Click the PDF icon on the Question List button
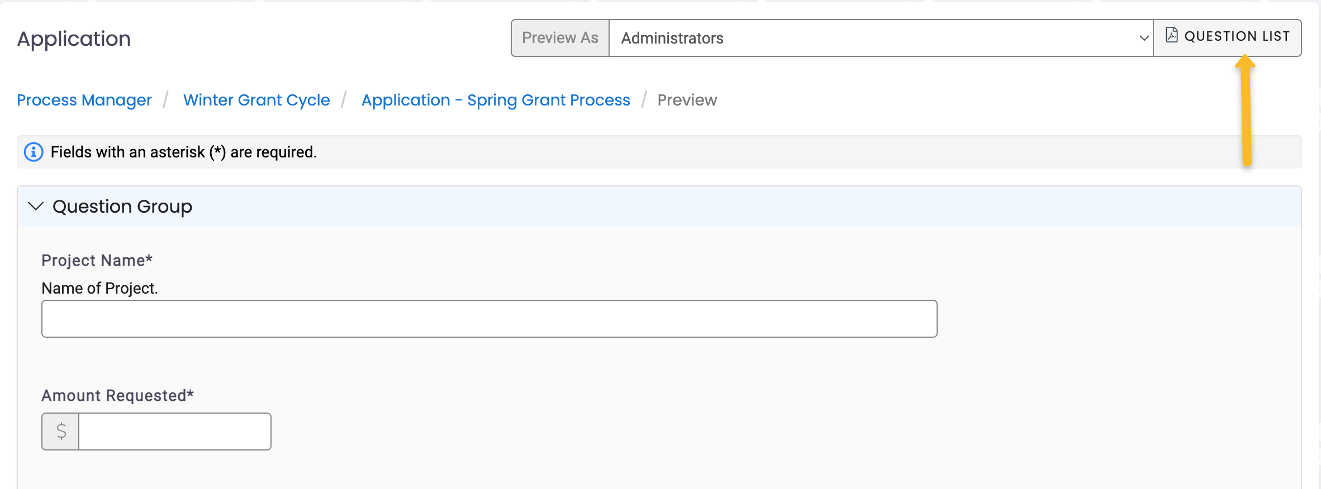Viewport: 1321px width, 489px height. (1172, 35)
